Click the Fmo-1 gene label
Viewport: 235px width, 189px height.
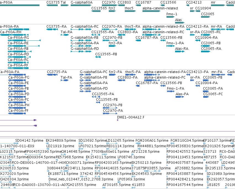(x=172, y=14)
